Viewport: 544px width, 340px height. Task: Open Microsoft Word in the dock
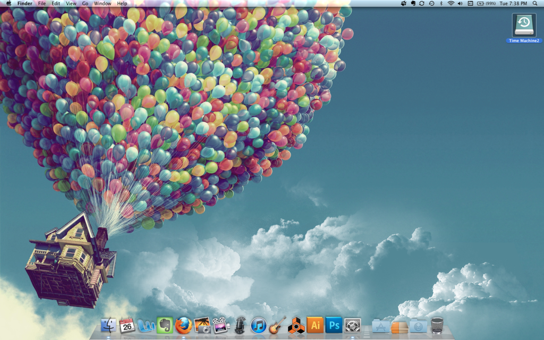[x=146, y=326]
